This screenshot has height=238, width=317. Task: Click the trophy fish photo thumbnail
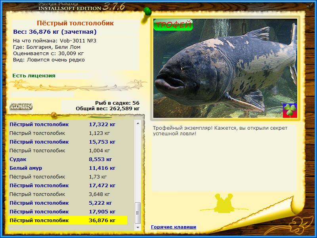click(x=225, y=68)
